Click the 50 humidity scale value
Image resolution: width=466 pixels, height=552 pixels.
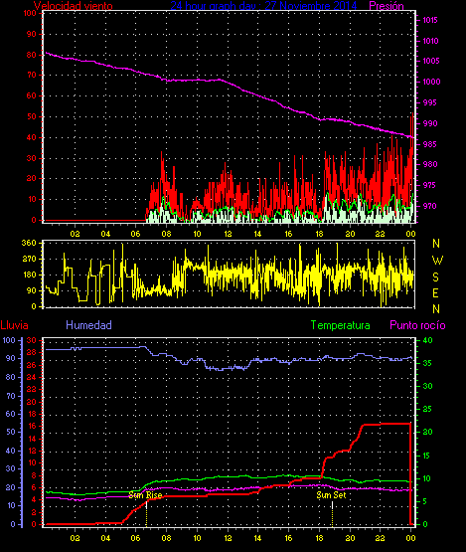pyautogui.click(x=10, y=432)
